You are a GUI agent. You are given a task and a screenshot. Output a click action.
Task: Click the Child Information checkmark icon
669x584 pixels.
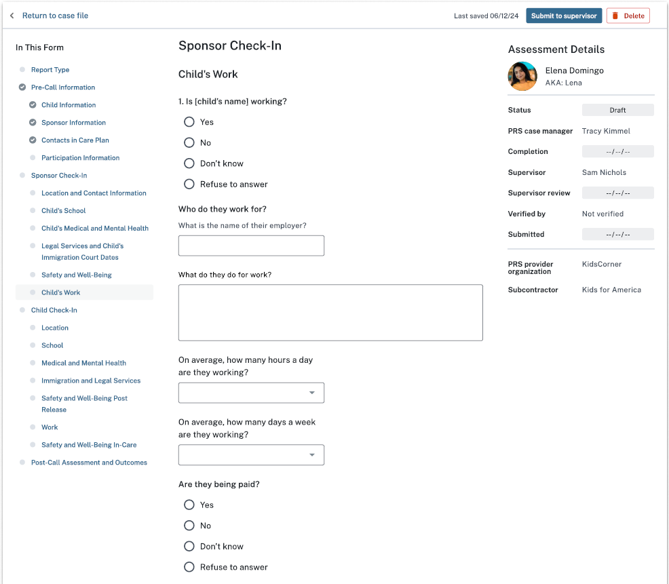pyautogui.click(x=33, y=105)
